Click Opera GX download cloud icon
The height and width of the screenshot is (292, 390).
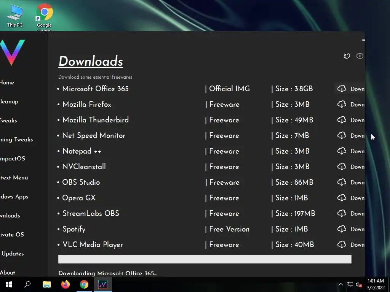coord(342,198)
